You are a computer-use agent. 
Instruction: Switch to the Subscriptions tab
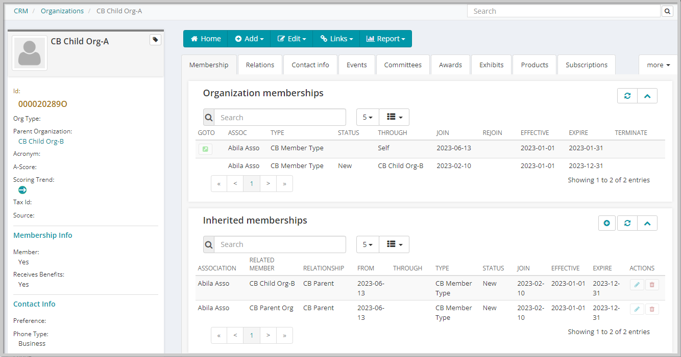(x=587, y=65)
